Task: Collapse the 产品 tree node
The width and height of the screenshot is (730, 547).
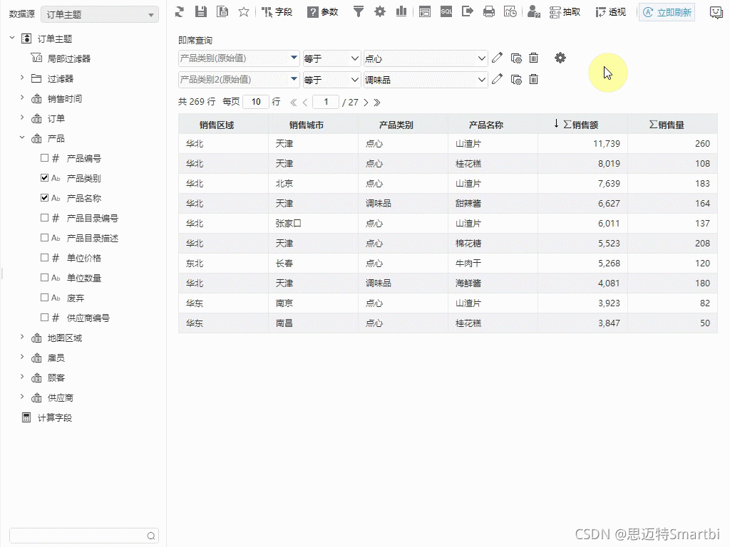Action: click(x=21, y=138)
